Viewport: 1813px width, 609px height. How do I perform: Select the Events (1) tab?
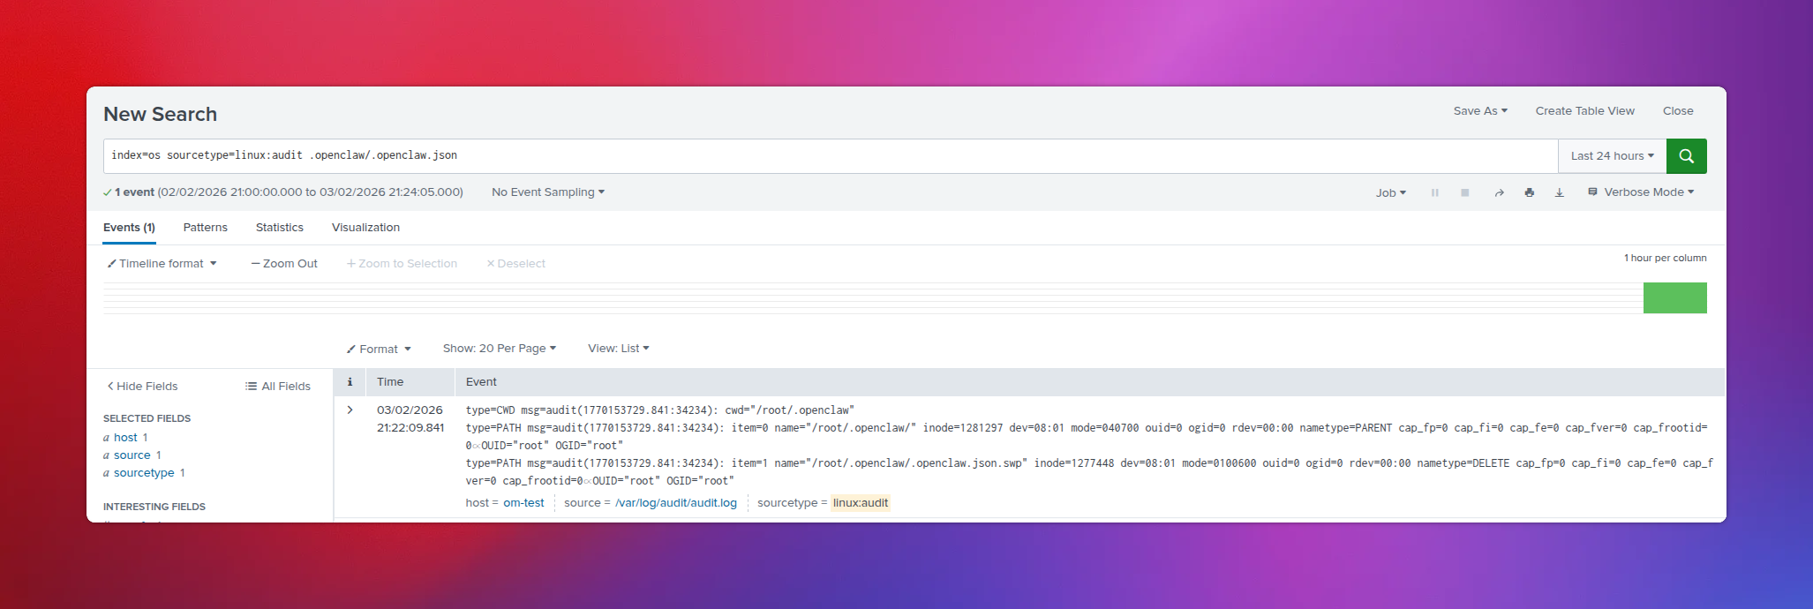pos(129,228)
